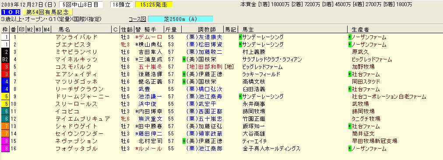
Task: Click the B2 frame badge for マイネルキッツ
Action: pyautogui.click(x=5, y=59)
